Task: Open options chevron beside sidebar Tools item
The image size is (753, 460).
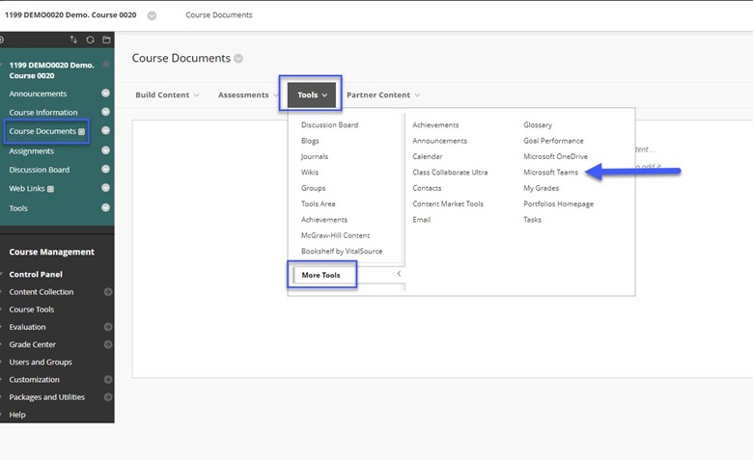Action: [105, 207]
